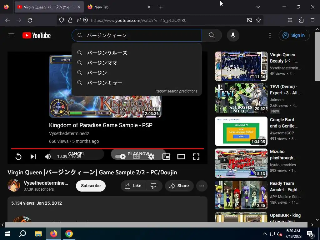Screen dimensions: 320x240
Task: Open Firefox extensions panel
Action: 301,20
